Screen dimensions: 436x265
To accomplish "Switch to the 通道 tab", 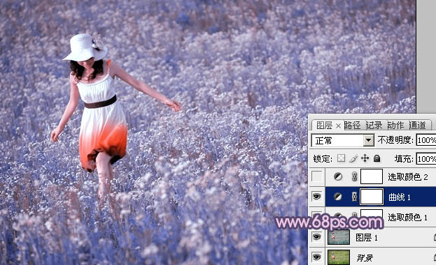I will 417,126.
